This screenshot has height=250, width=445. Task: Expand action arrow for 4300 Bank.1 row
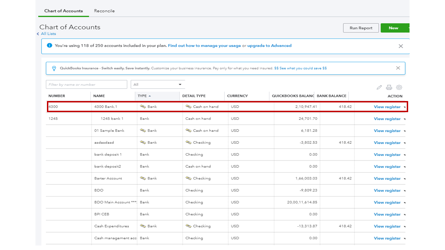click(x=405, y=107)
